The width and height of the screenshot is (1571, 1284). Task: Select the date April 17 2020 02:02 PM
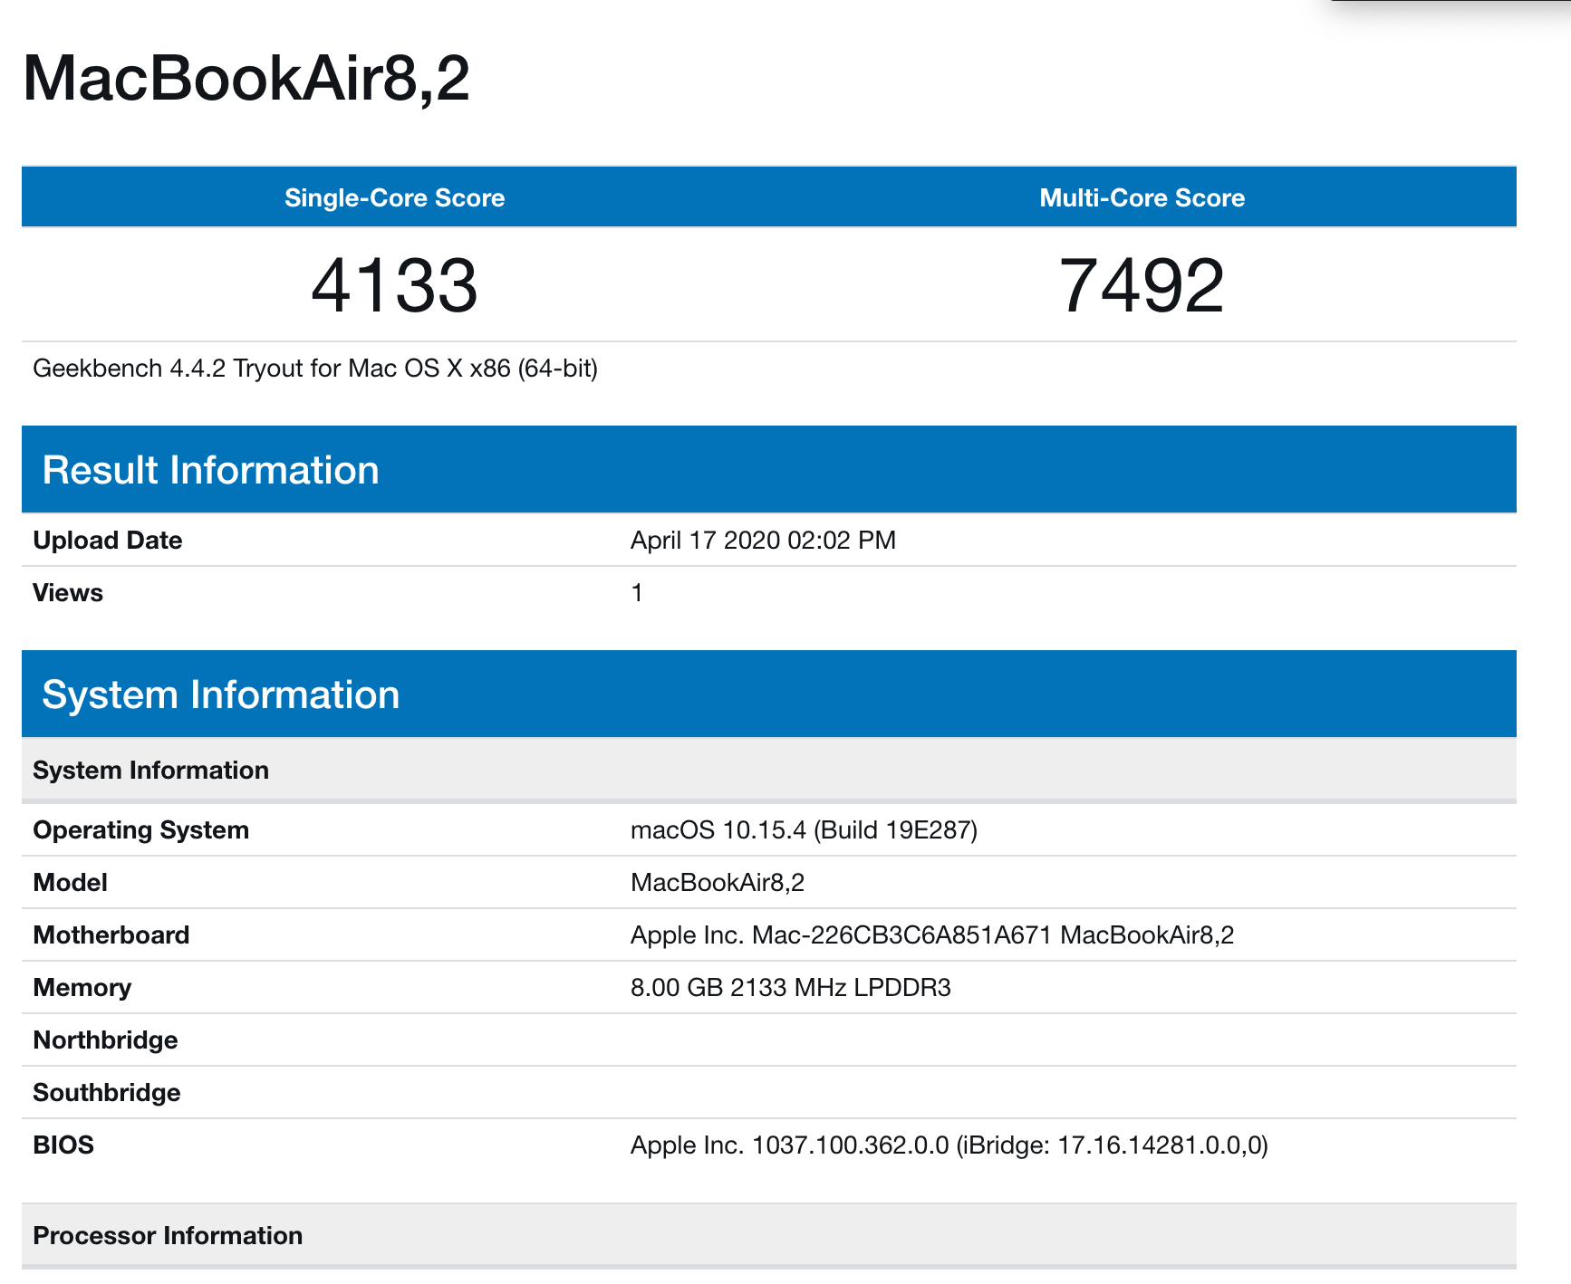tap(763, 541)
